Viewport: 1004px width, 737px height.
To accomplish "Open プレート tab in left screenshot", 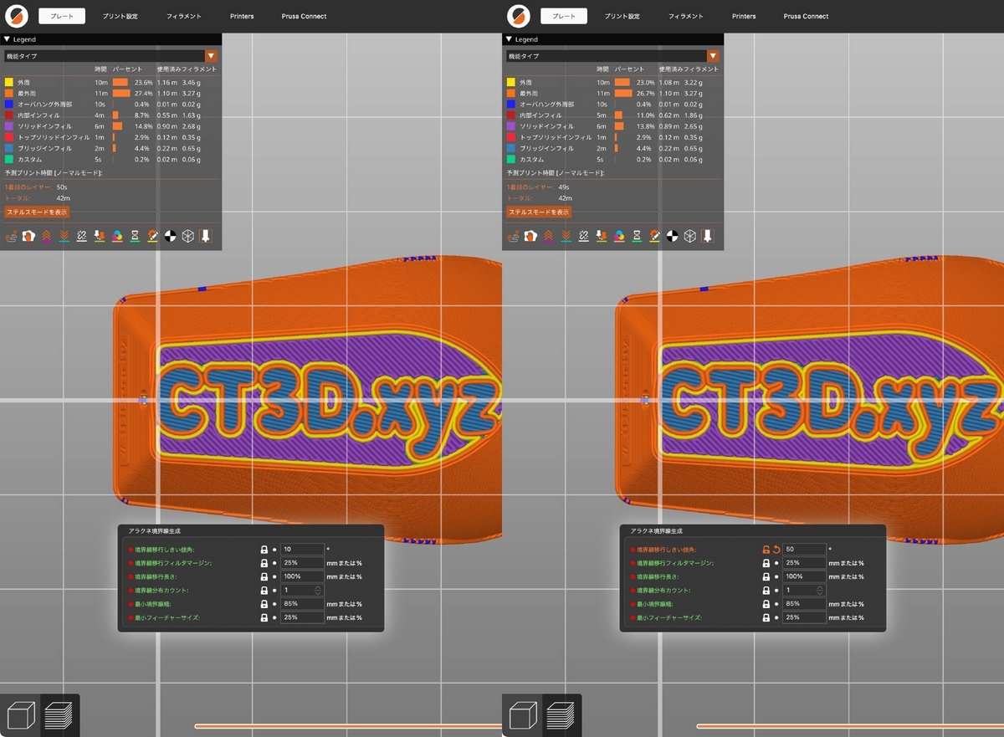I will (62, 16).
